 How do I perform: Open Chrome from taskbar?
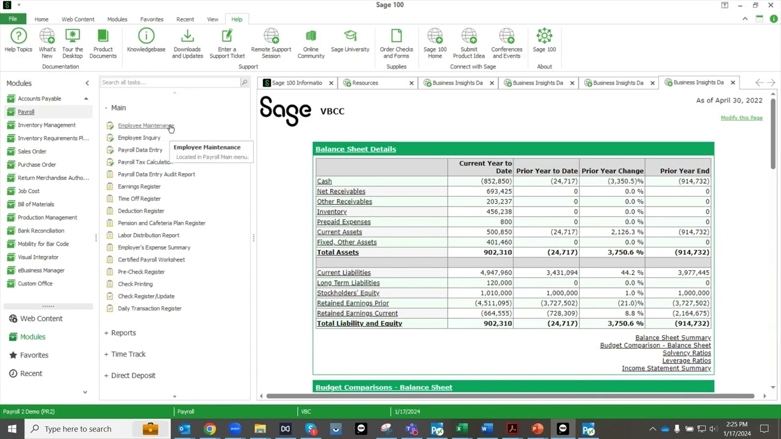point(209,429)
